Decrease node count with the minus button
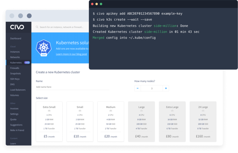 click(138, 88)
